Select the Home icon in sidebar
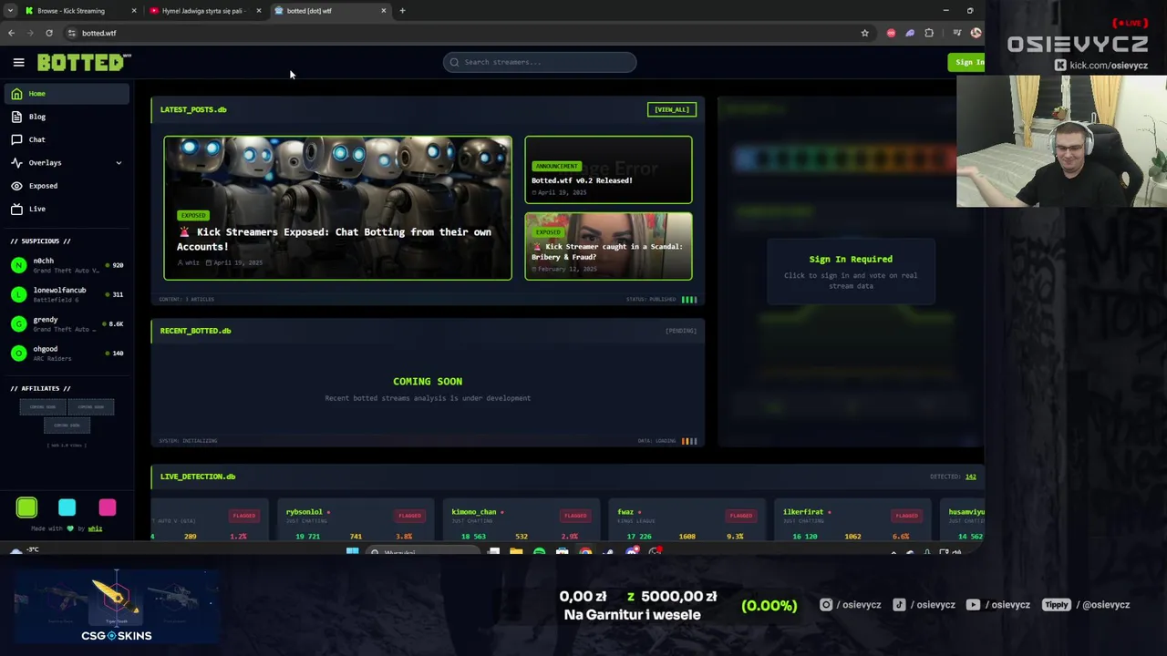The width and height of the screenshot is (1167, 656). (16, 94)
